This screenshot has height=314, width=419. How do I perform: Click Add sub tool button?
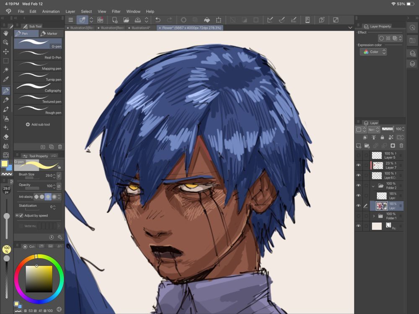(x=38, y=124)
